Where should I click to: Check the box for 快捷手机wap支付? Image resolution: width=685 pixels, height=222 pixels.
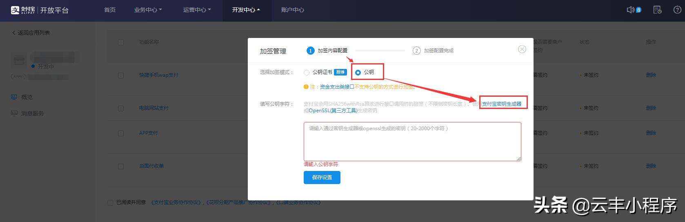(121, 75)
